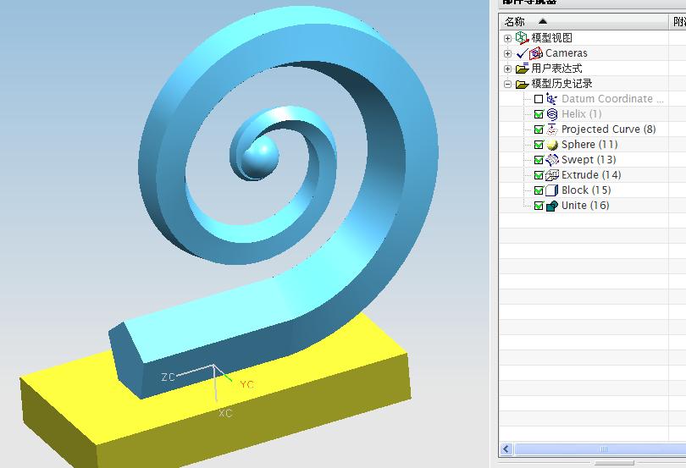Select the Extrude (14) label
The height and width of the screenshot is (468, 686).
click(591, 175)
